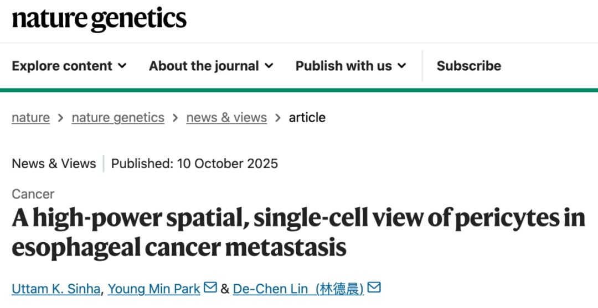
Task: Click the article breadcrumb text
Action: tap(307, 118)
